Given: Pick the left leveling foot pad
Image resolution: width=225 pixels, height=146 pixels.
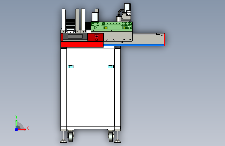Looking at the screenshot, I should pos(64,141).
